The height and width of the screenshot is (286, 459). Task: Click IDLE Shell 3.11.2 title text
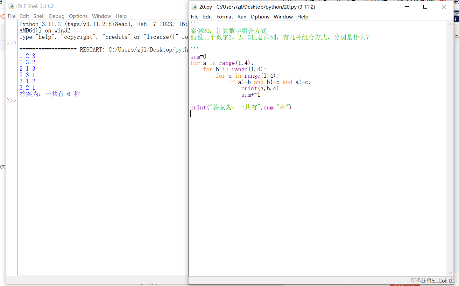tap(35, 6)
